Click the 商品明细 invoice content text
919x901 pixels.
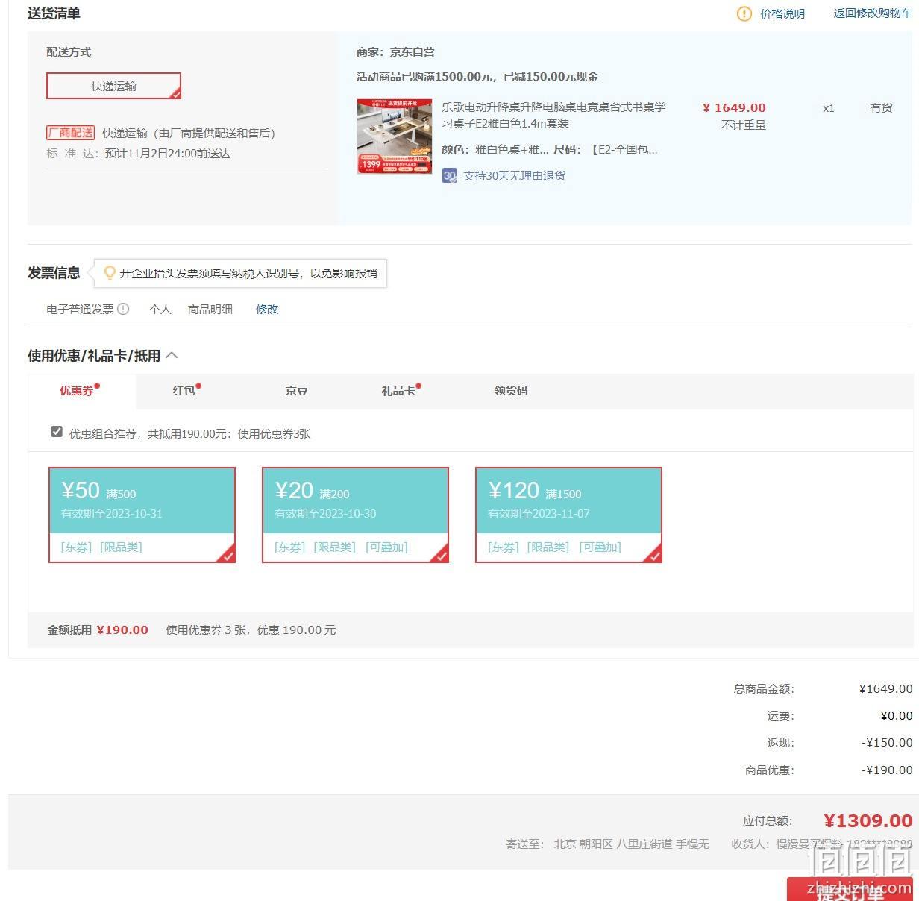click(210, 309)
